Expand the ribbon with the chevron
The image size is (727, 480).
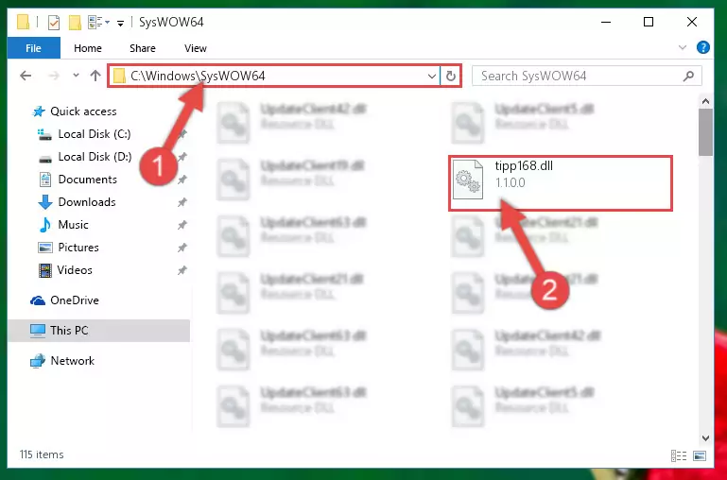(x=683, y=47)
